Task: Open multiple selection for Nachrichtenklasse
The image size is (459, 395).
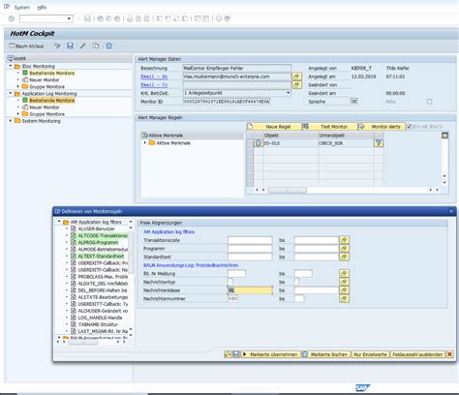Action: [344, 290]
